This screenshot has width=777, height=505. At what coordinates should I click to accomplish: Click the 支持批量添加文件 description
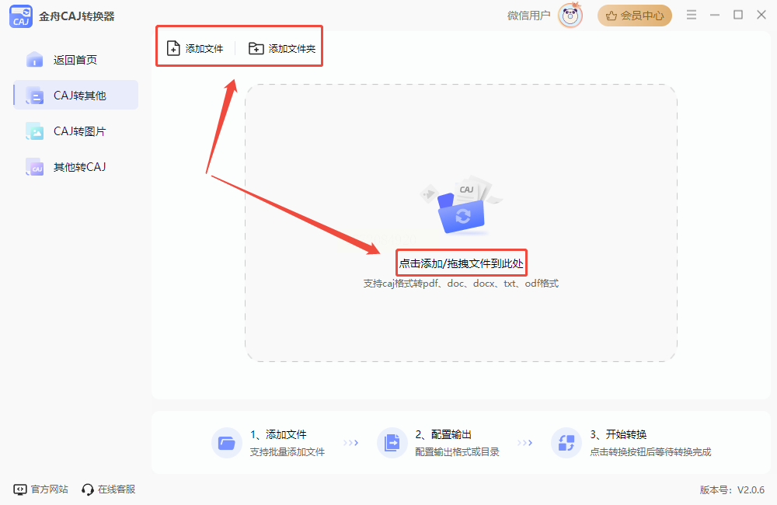pyautogui.click(x=287, y=452)
